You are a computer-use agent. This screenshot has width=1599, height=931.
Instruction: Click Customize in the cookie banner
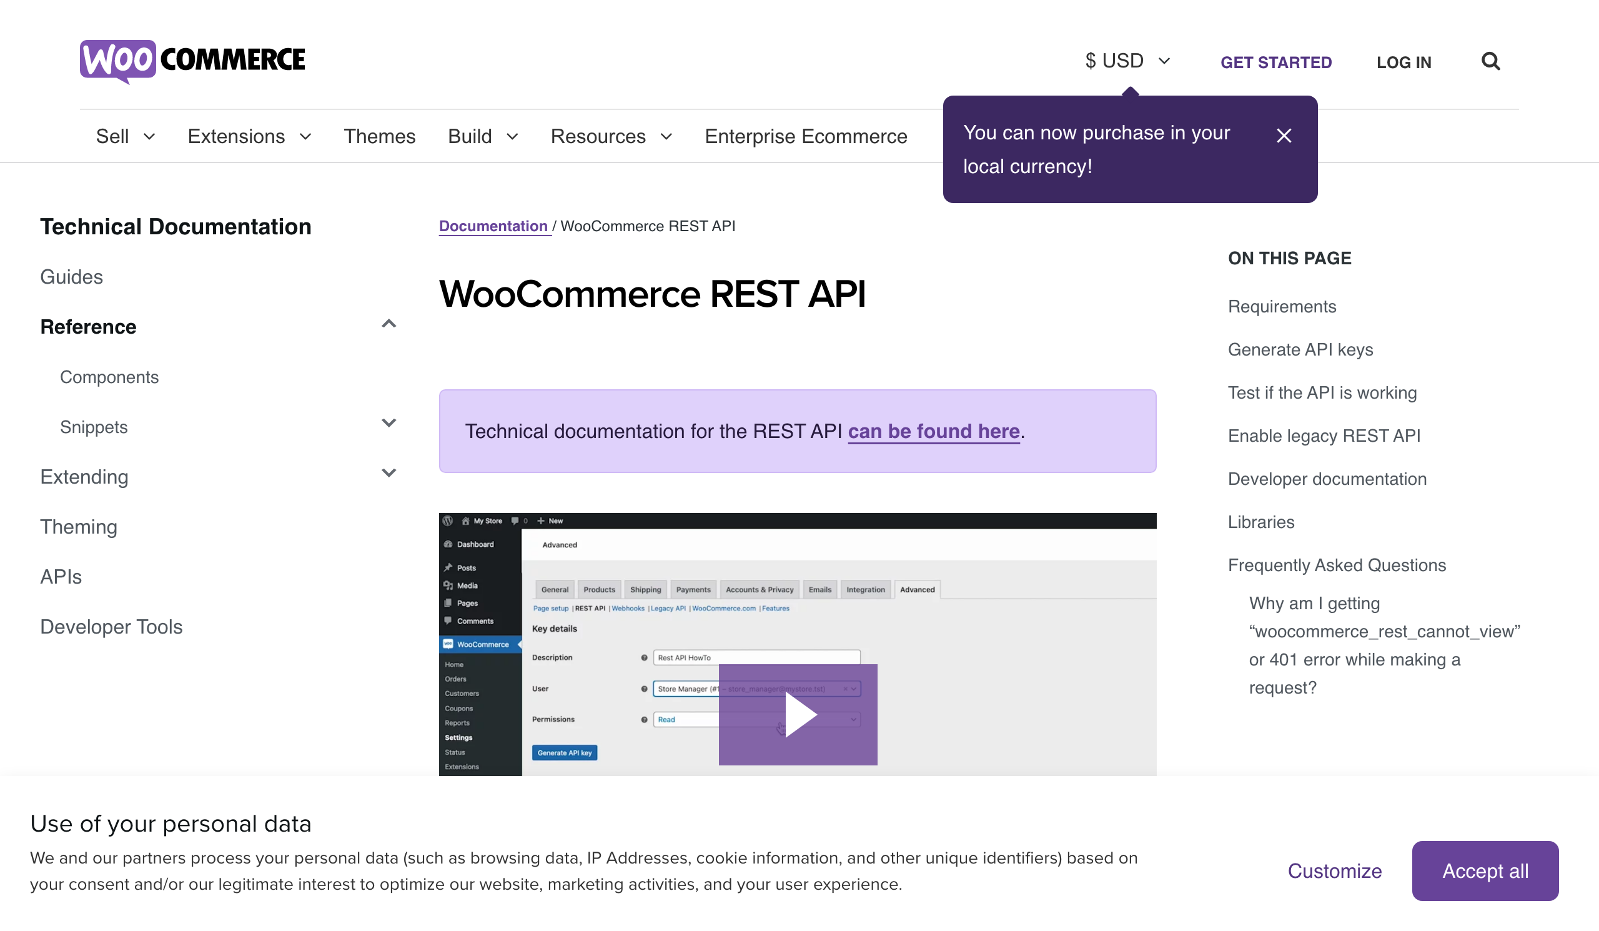(1334, 871)
